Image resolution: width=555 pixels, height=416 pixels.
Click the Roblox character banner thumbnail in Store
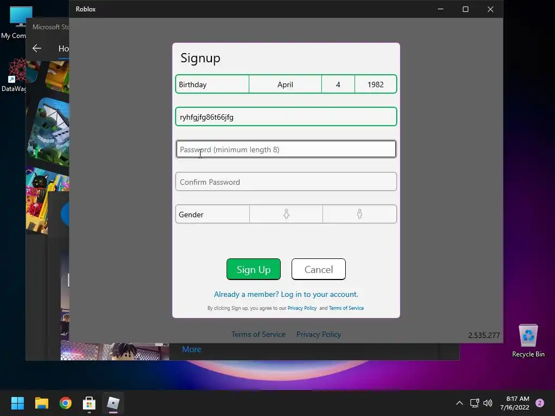pos(115,351)
